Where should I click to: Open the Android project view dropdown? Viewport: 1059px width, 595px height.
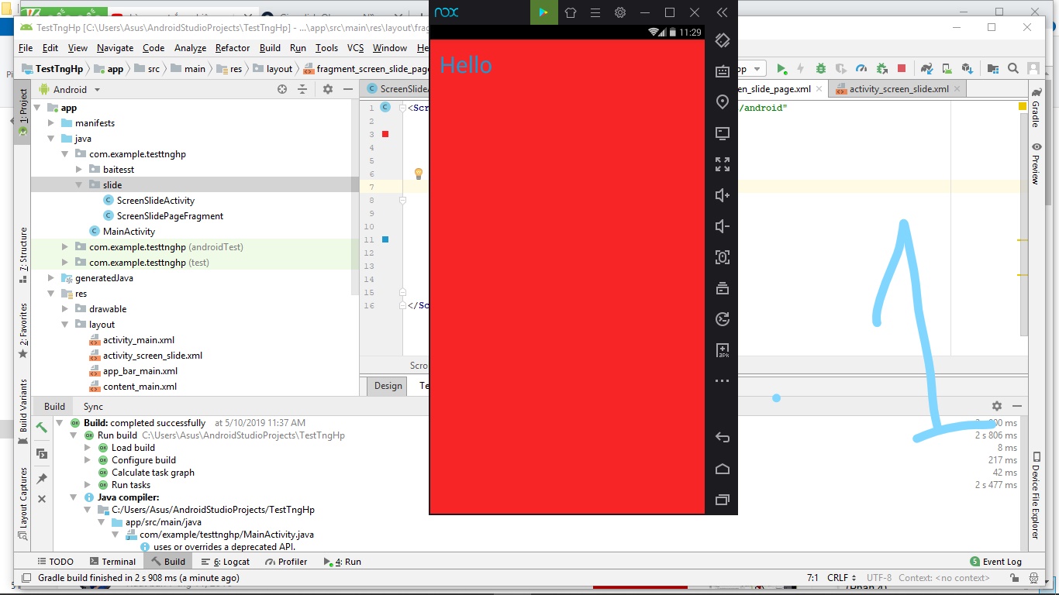click(x=70, y=89)
